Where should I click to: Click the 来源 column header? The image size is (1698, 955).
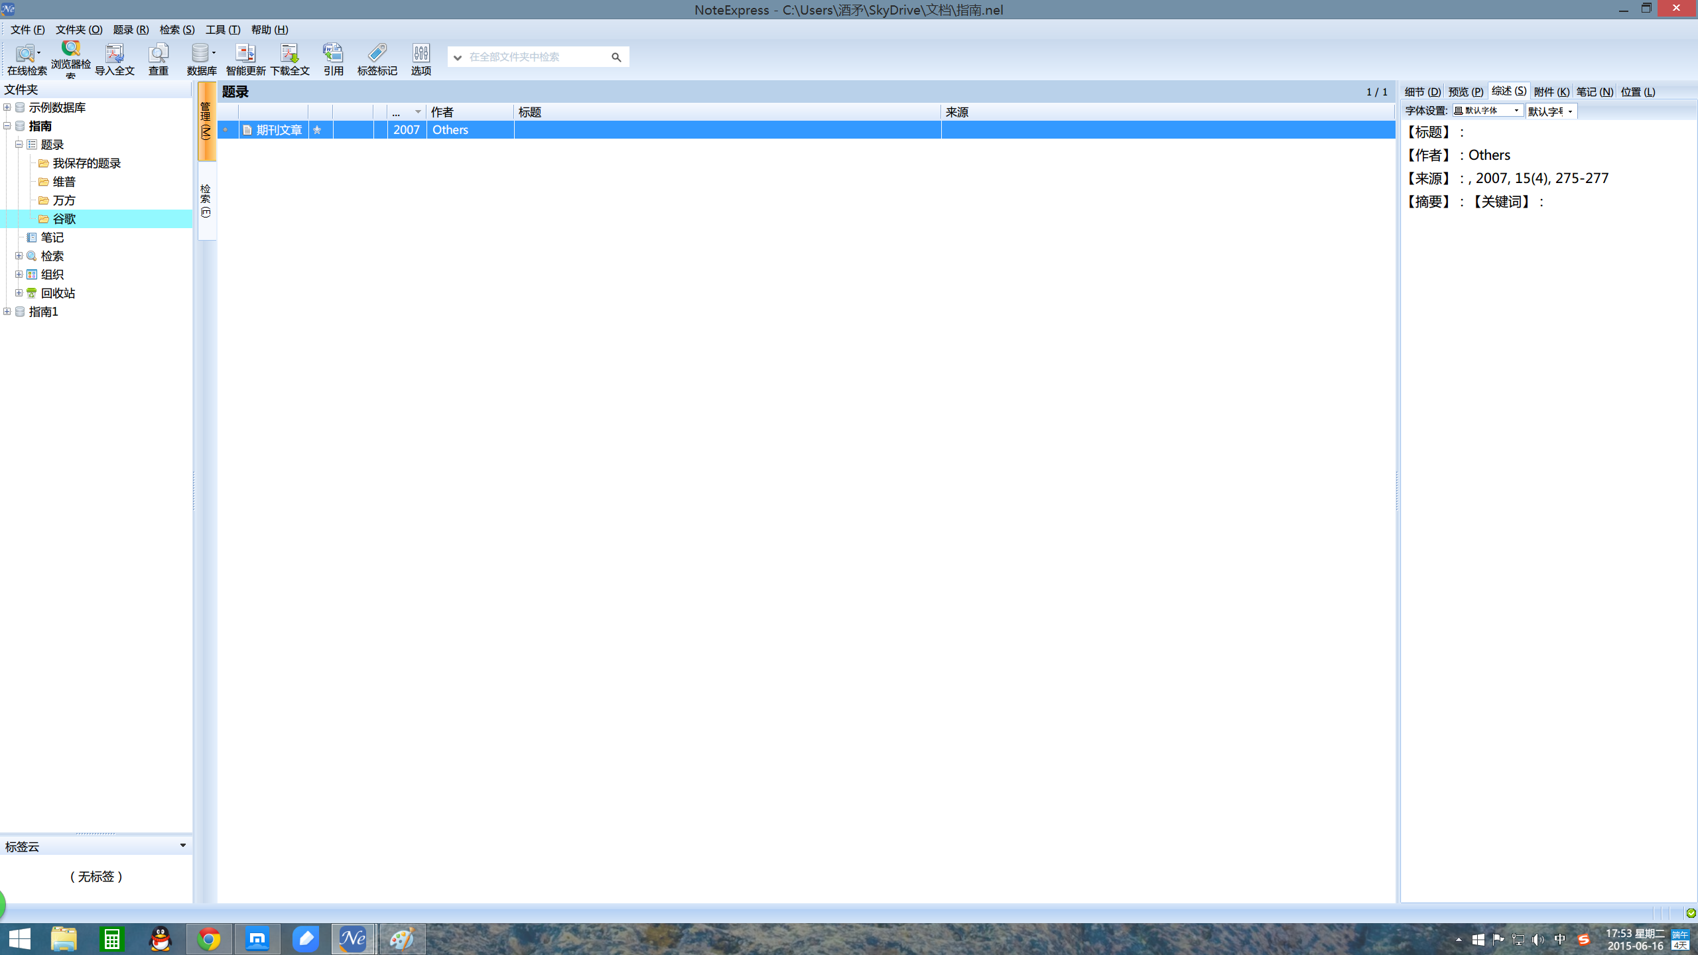click(x=957, y=112)
